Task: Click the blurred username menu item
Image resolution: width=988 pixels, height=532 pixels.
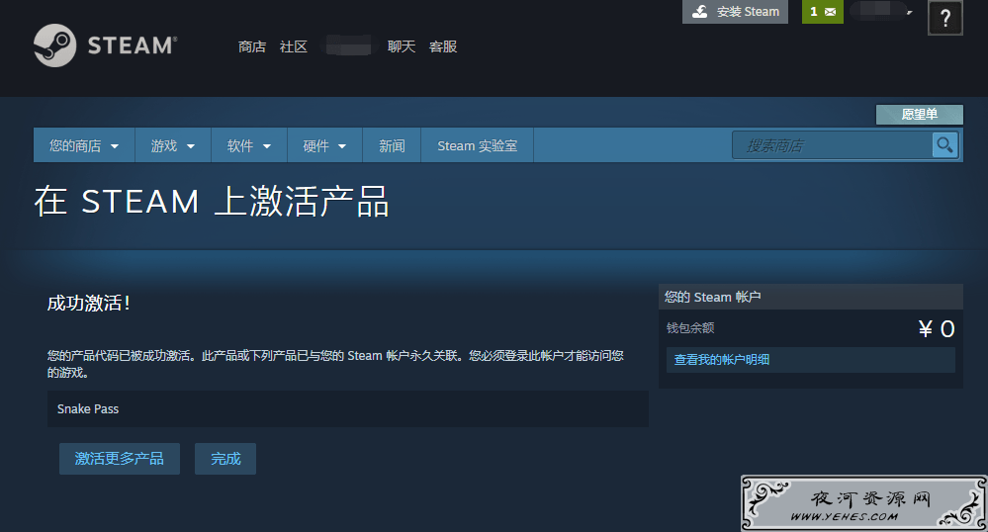Action: click(348, 46)
